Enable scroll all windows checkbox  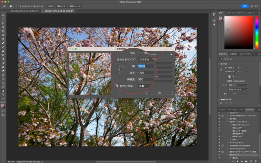[18, 6]
